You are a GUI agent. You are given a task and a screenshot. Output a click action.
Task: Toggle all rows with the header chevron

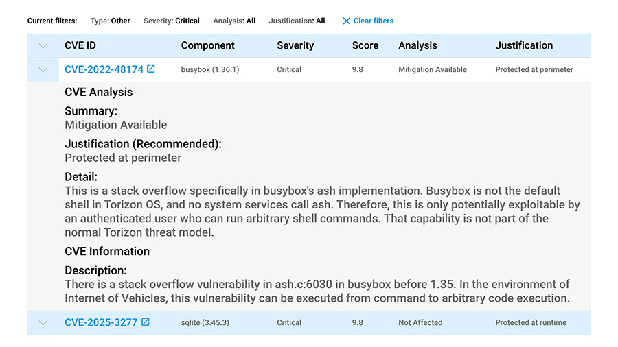43,45
